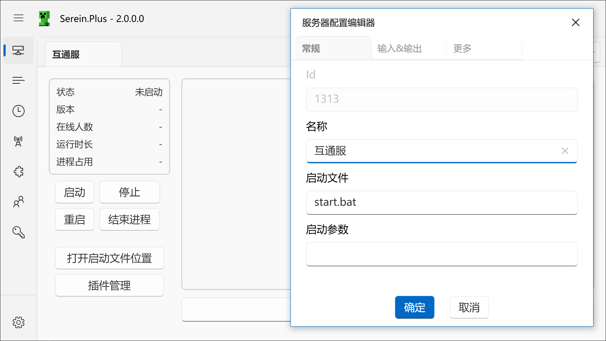Click the 服务器配置编辑器 dialog title

339,23
